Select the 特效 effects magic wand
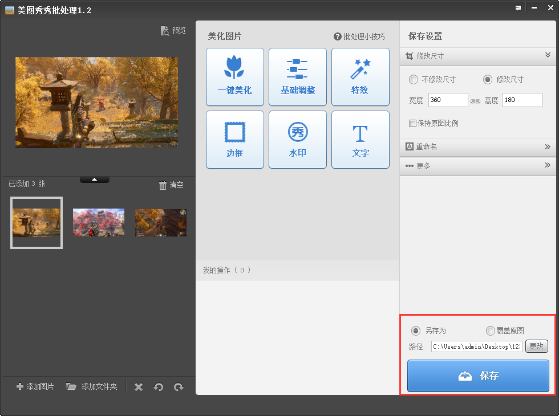 click(360, 76)
